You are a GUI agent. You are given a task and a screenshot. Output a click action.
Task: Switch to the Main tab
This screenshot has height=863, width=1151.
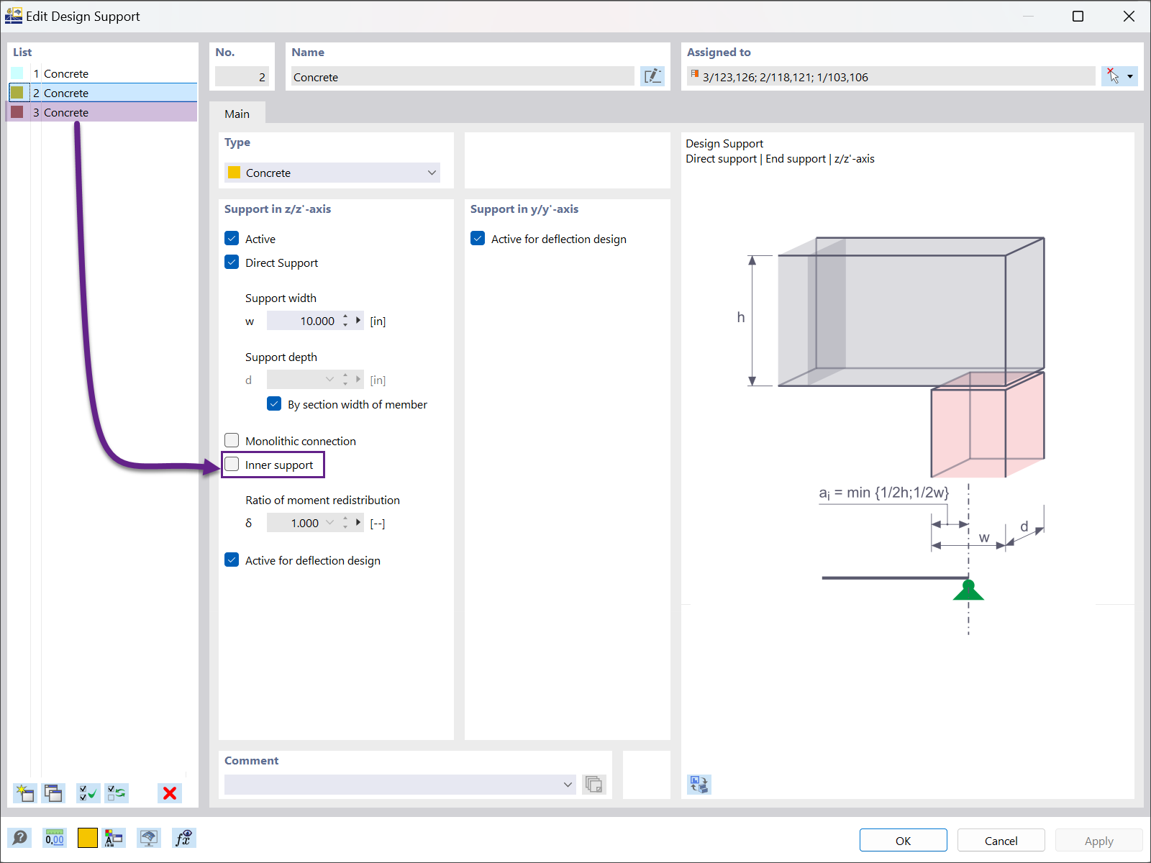coord(237,113)
